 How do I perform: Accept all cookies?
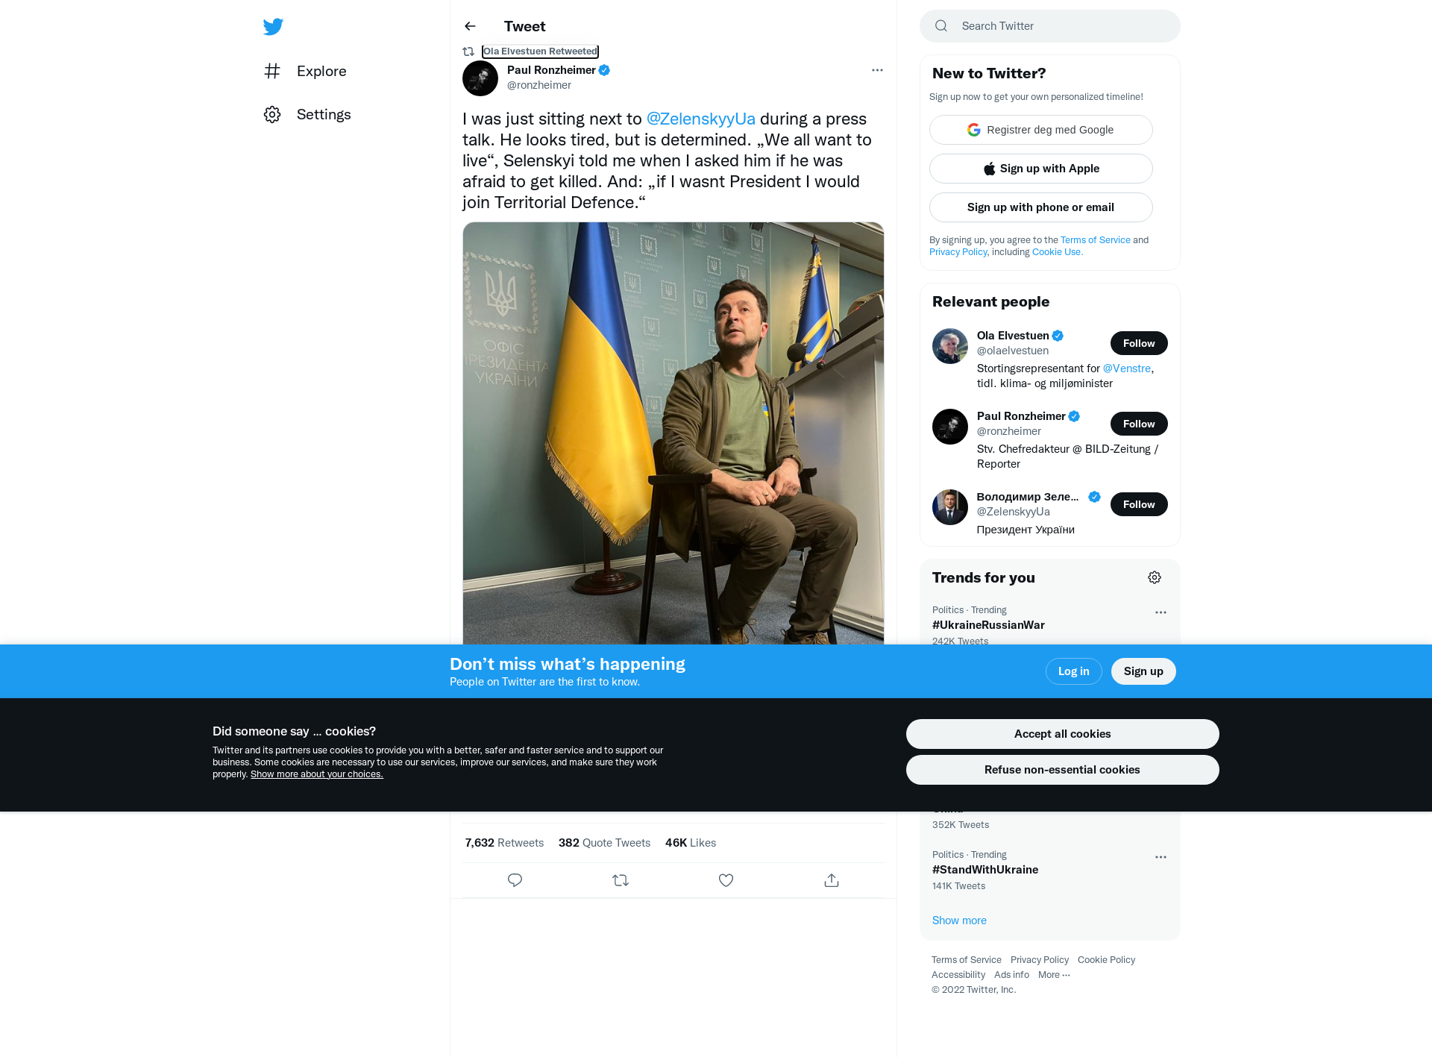(x=1062, y=734)
